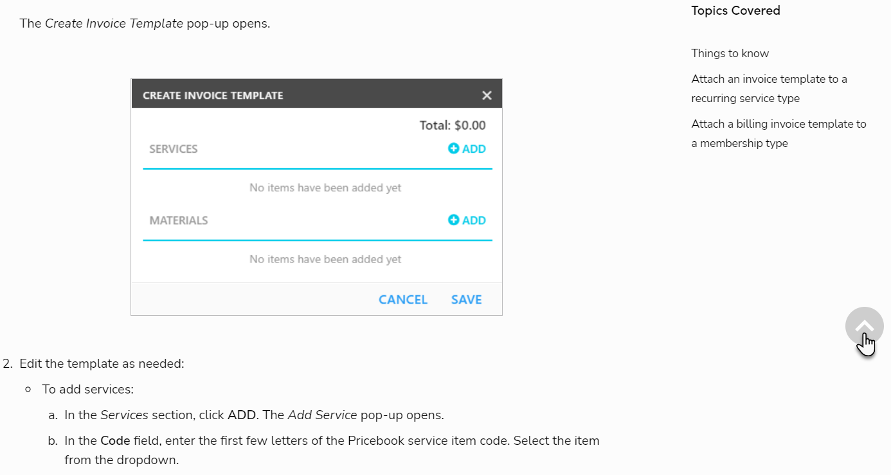Click the empty-items message under Services
This screenshot has height=475, width=891.
click(325, 188)
